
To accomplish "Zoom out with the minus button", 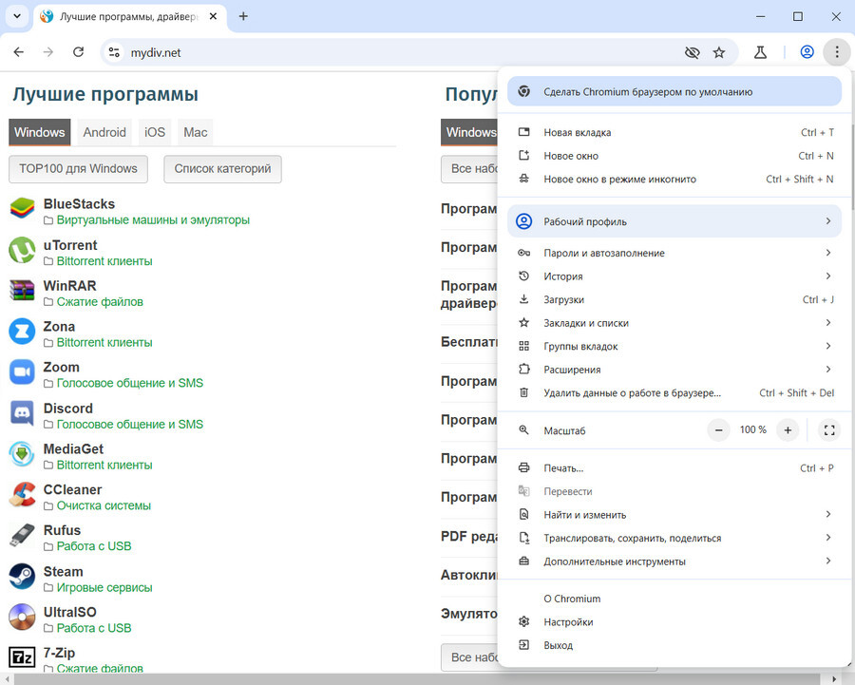I will [x=719, y=430].
